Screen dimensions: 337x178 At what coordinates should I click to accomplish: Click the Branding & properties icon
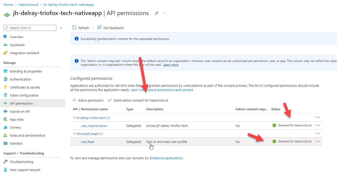(5, 71)
